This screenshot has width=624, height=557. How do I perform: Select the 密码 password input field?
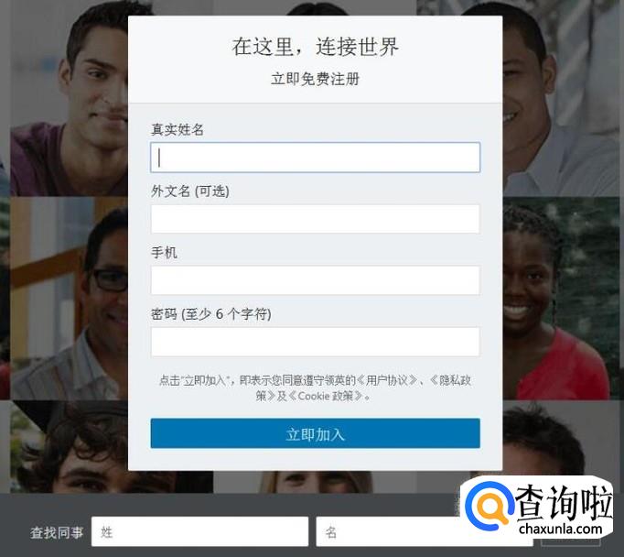click(x=315, y=342)
